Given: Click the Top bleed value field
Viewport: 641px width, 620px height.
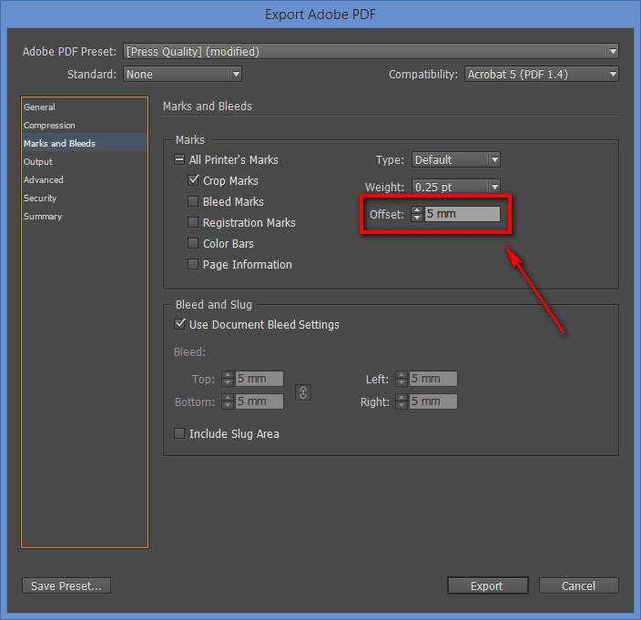Looking at the screenshot, I should (259, 379).
